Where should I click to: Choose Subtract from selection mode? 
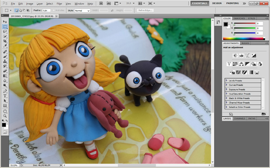[24, 10]
